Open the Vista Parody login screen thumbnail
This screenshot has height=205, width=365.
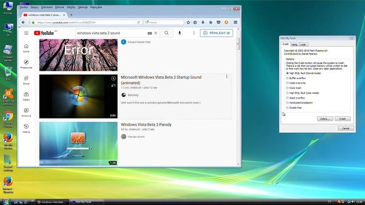point(79,143)
